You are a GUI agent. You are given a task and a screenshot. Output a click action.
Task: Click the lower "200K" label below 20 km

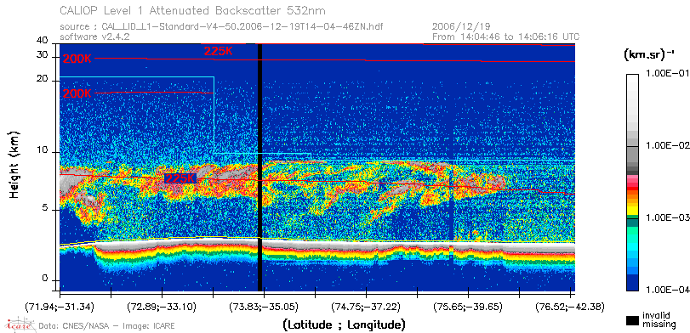tap(77, 93)
